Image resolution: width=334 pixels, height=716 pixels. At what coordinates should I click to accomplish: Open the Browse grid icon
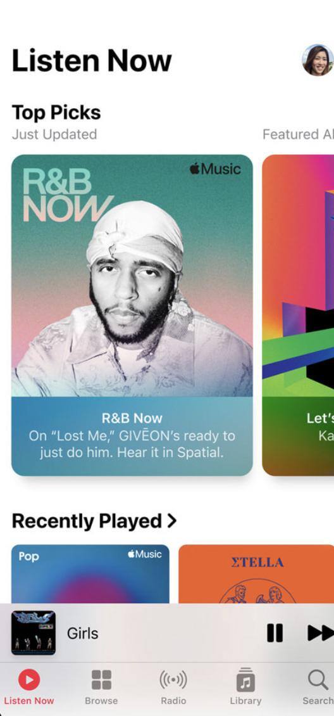pos(101,679)
